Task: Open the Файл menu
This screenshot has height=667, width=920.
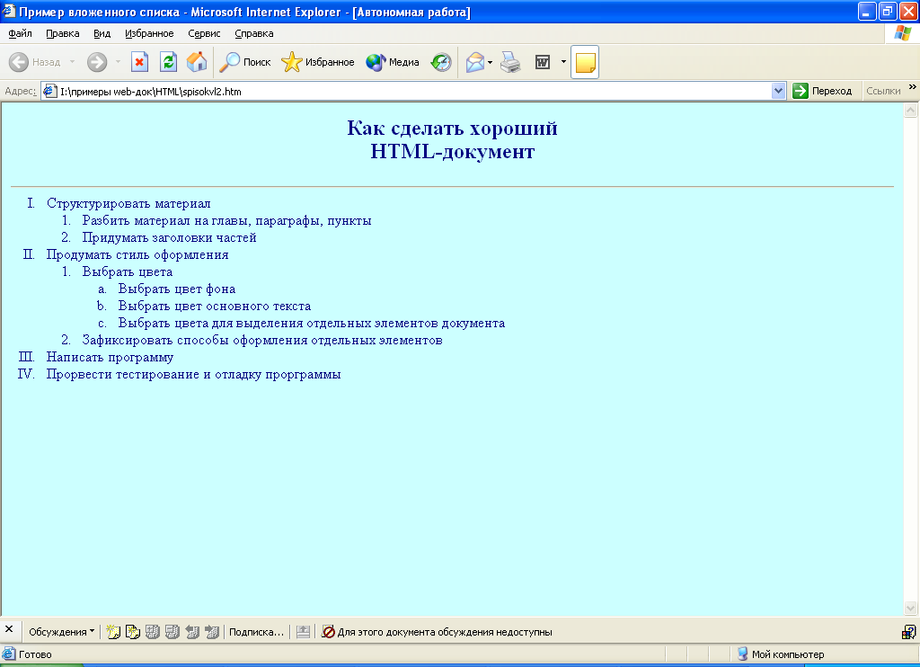Action: [20, 33]
